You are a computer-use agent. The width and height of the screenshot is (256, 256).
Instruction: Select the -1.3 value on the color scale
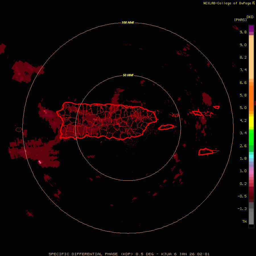[242, 209]
